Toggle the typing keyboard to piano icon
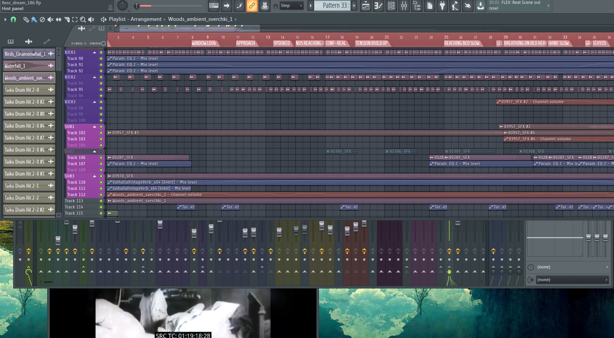 [x=213, y=5]
